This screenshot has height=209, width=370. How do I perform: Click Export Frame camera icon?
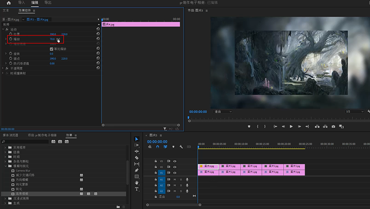click(x=333, y=126)
